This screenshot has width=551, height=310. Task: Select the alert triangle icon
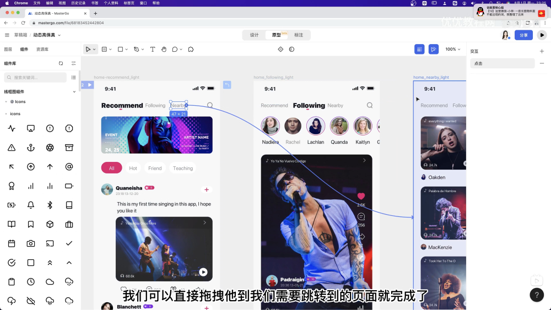click(x=12, y=148)
